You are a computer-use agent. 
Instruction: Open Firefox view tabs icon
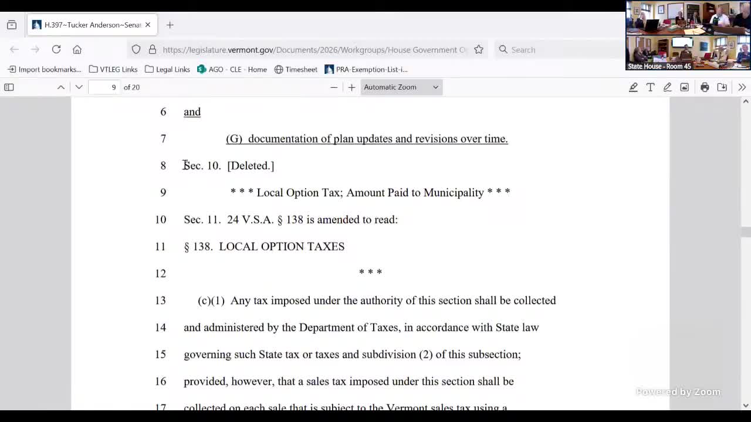(12, 25)
